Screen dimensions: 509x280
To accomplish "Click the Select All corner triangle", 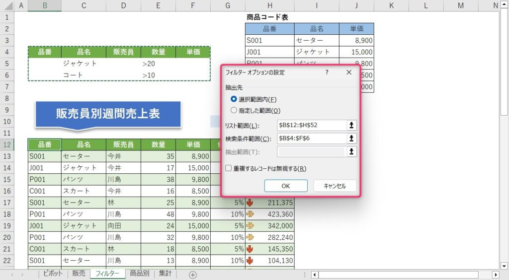I will 7,5.
